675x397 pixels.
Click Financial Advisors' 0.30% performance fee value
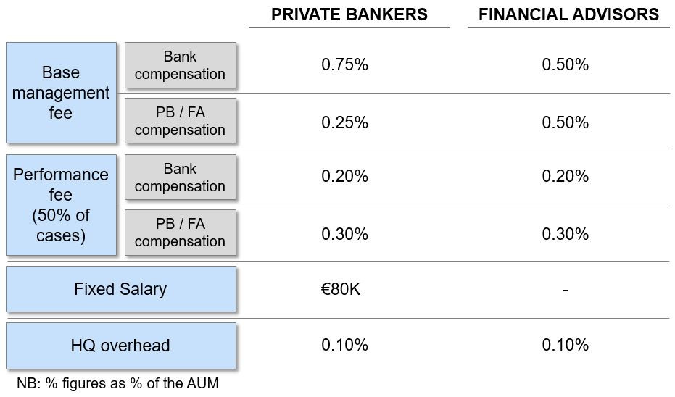565,234
